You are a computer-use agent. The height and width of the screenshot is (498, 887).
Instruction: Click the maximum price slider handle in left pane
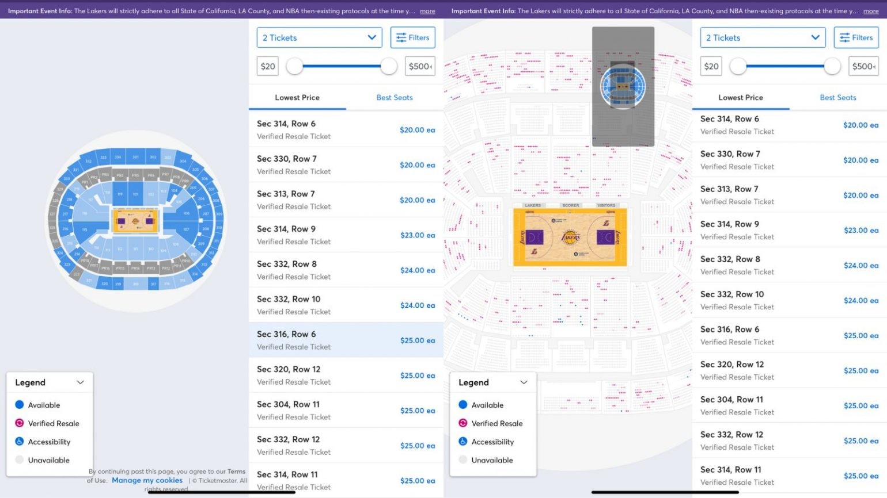click(x=389, y=66)
